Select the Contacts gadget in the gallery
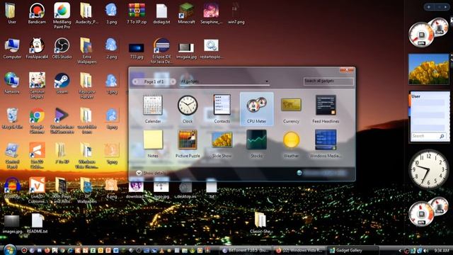The image size is (453, 255). [222, 109]
